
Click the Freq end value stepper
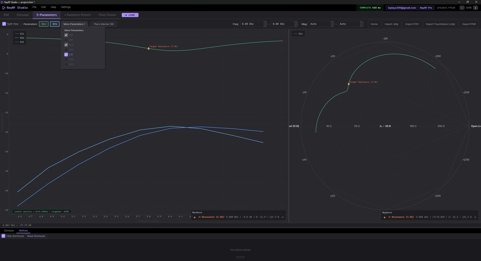296,24
